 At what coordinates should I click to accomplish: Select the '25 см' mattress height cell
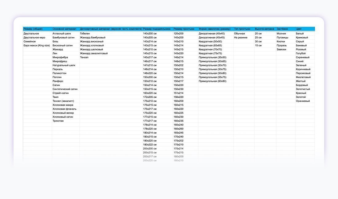click(258, 38)
